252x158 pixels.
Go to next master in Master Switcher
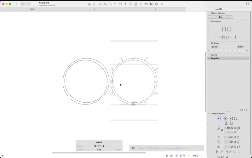229,17
